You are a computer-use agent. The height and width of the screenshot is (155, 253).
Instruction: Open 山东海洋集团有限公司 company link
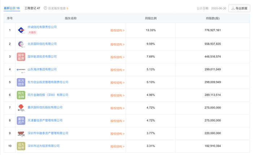pyautogui.click(x=42, y=69)
